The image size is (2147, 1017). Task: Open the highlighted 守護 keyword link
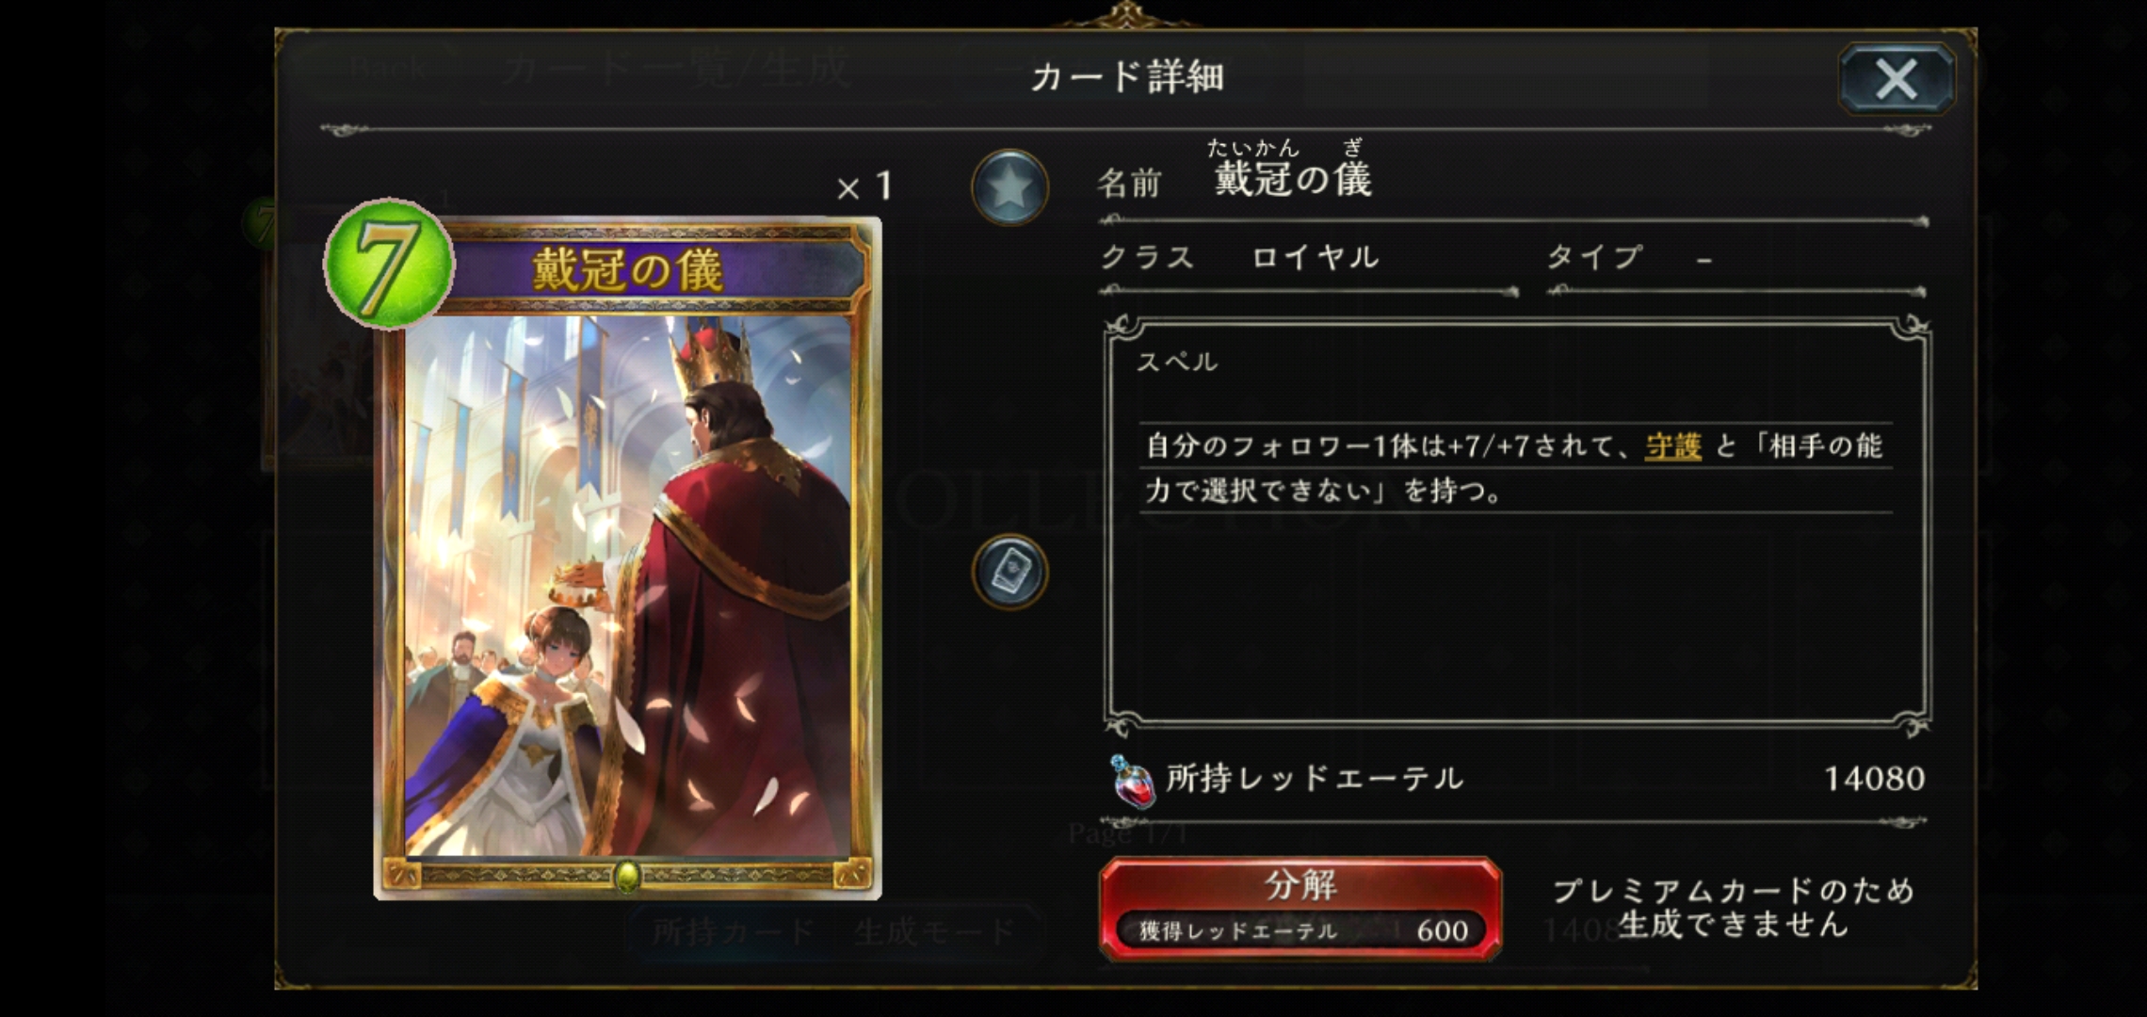coord(1673,445)
